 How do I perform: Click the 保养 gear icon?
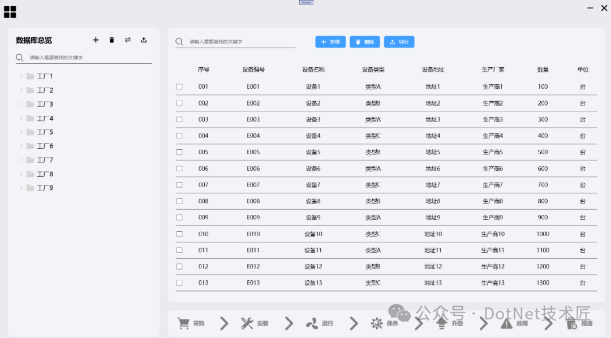(x=376, y=323)
